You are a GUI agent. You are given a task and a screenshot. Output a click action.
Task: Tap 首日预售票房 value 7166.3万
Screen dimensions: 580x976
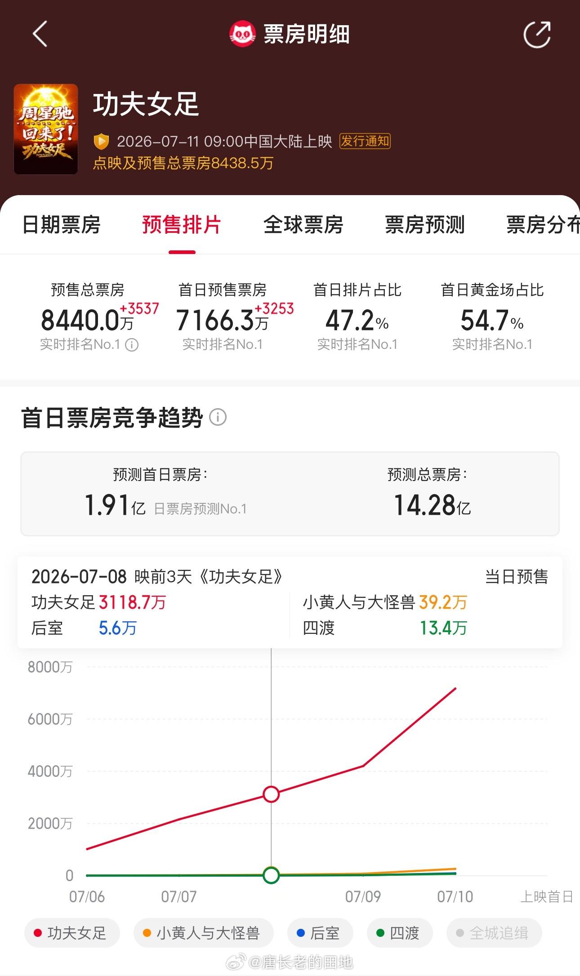click(222, 320)
